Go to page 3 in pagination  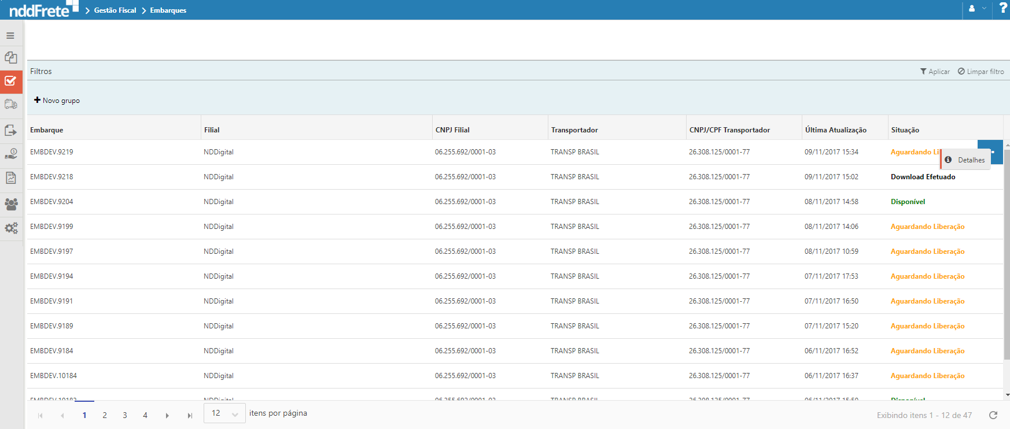(125, 415)
